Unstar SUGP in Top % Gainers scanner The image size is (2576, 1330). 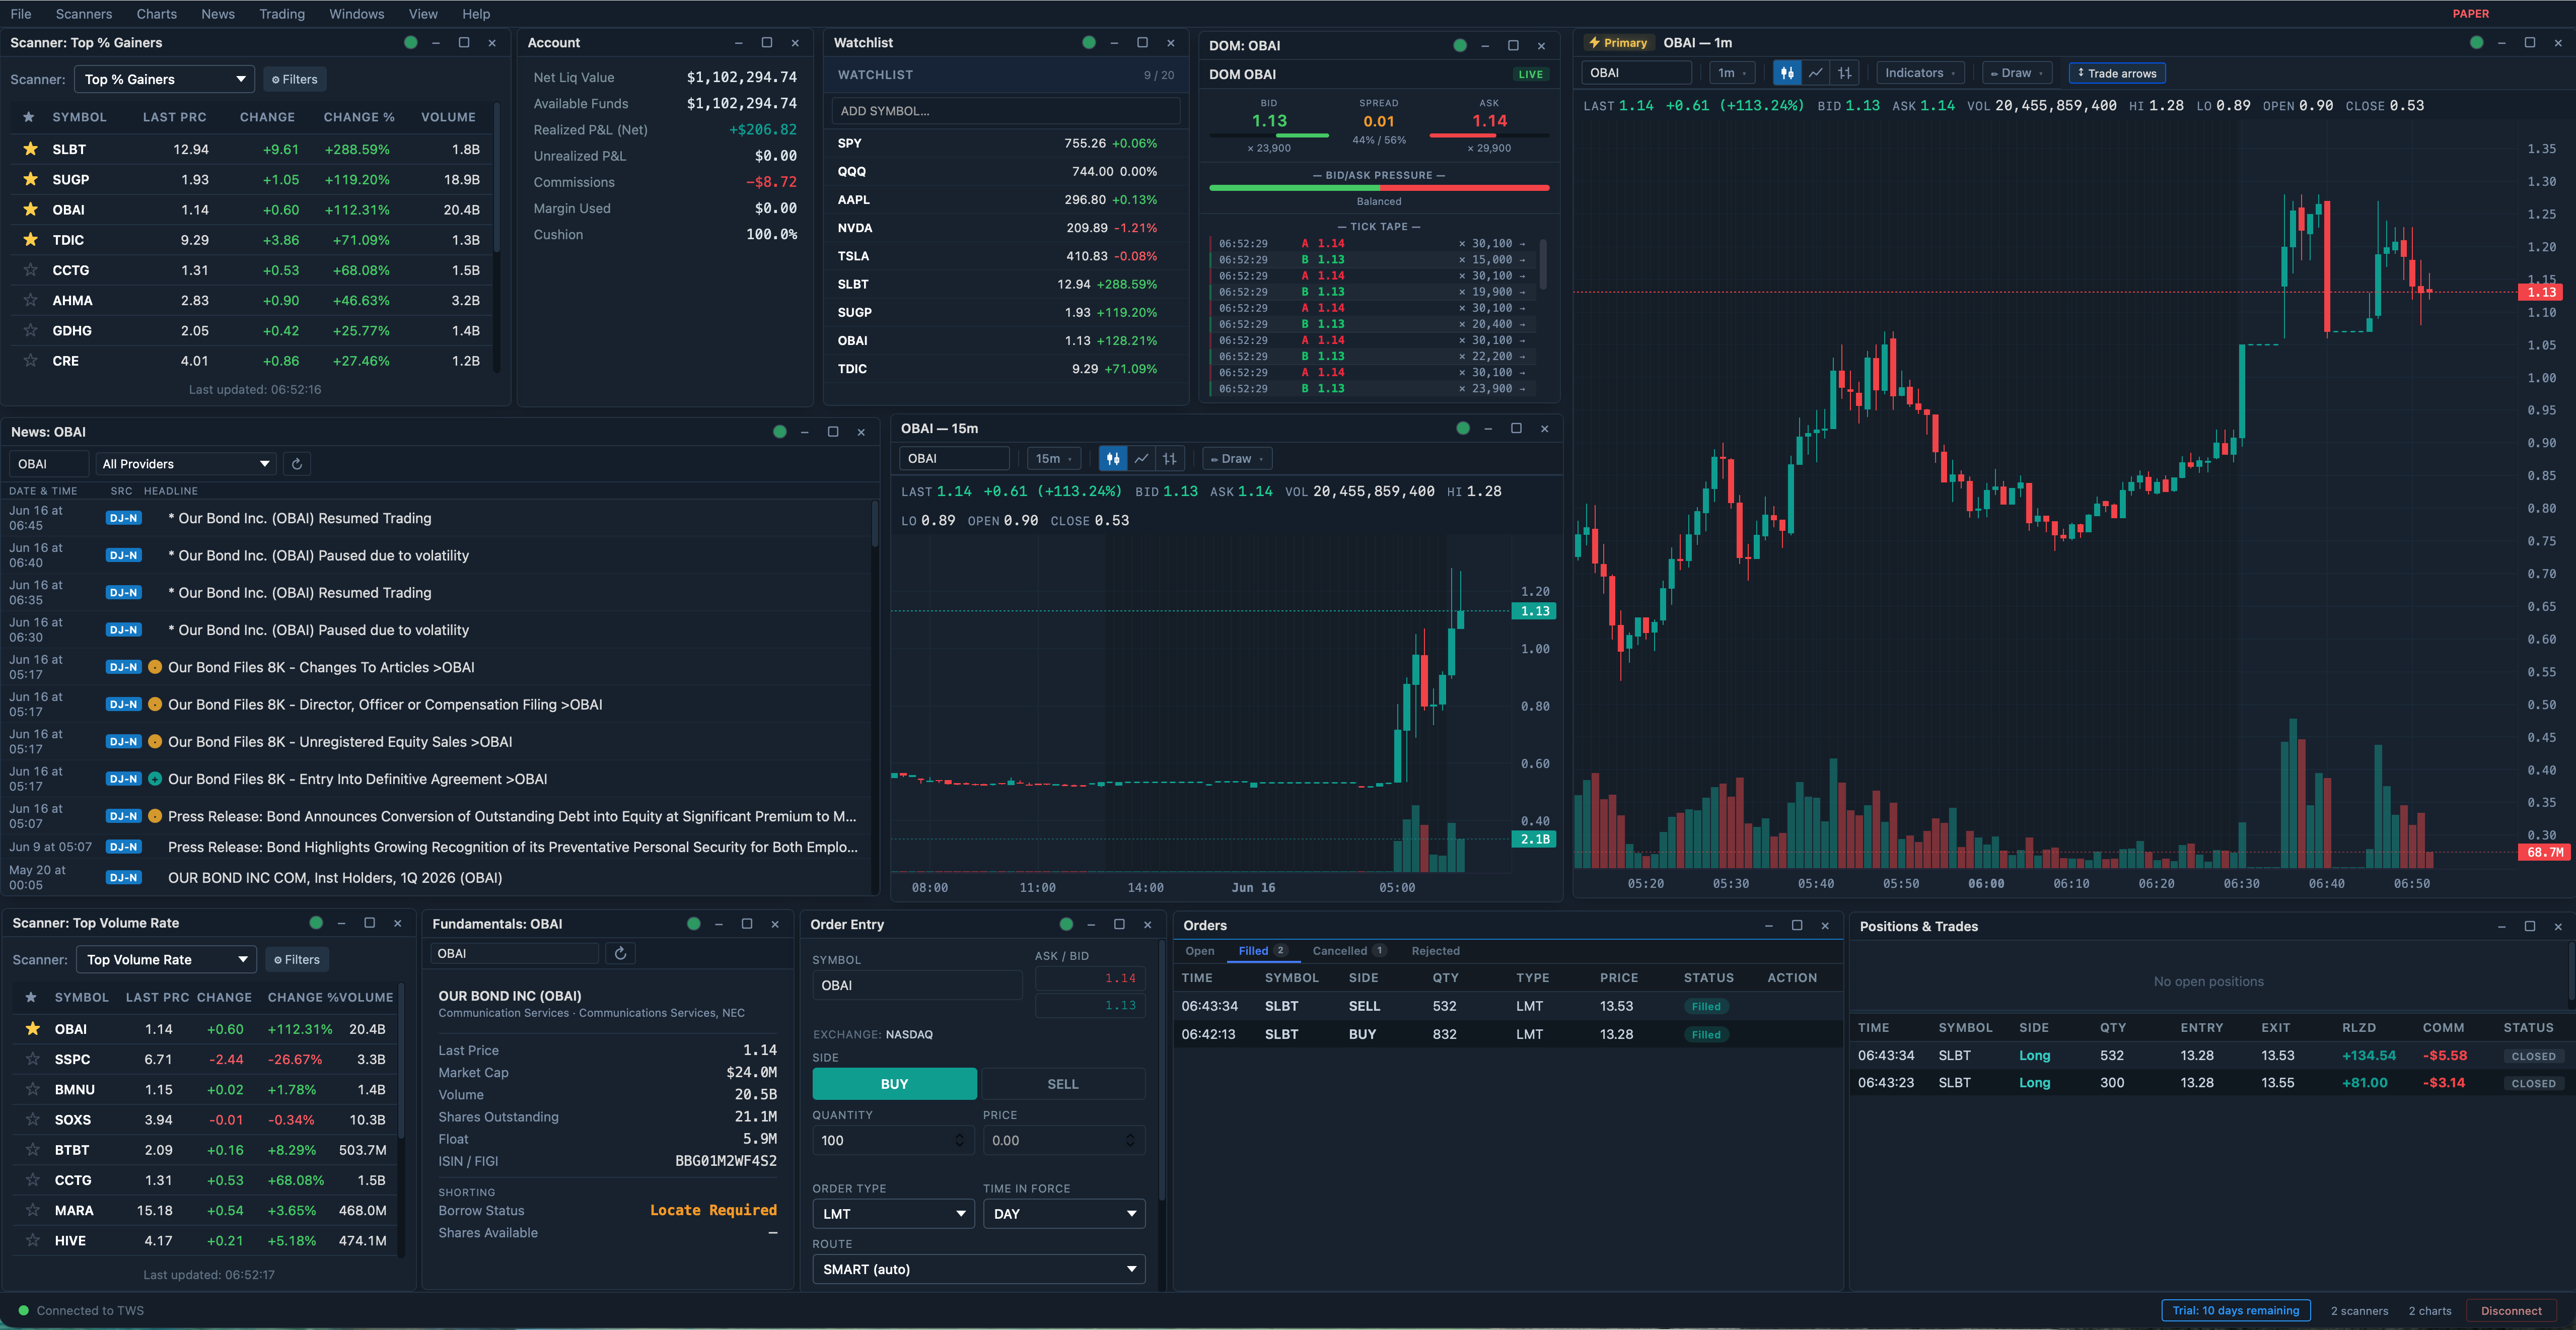tap(30, 179)
